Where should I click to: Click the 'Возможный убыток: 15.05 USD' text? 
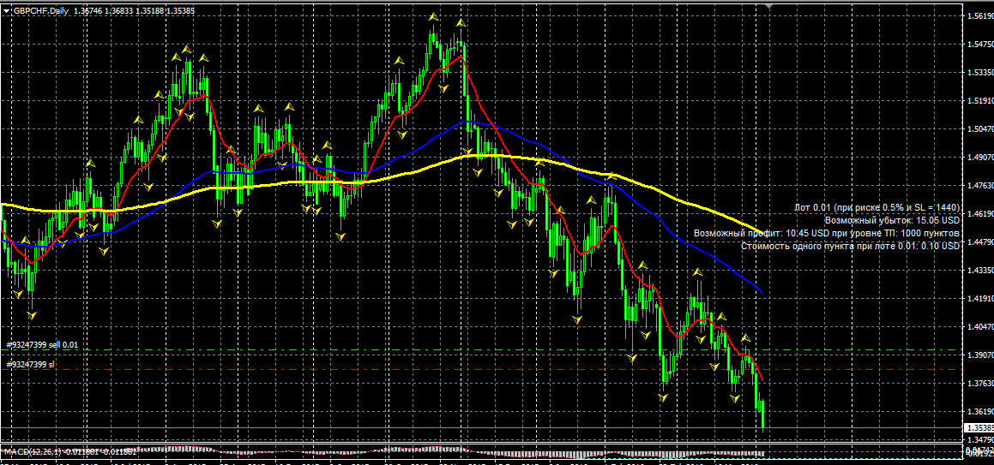pyautogui.click(x=893, y=220)
